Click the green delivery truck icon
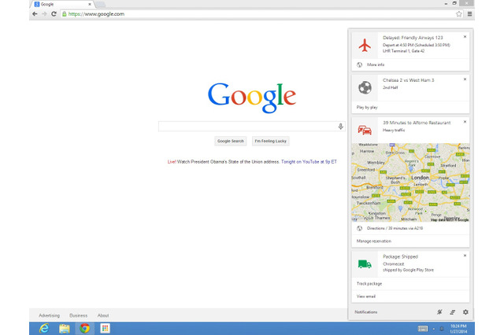 click(365, 263)
